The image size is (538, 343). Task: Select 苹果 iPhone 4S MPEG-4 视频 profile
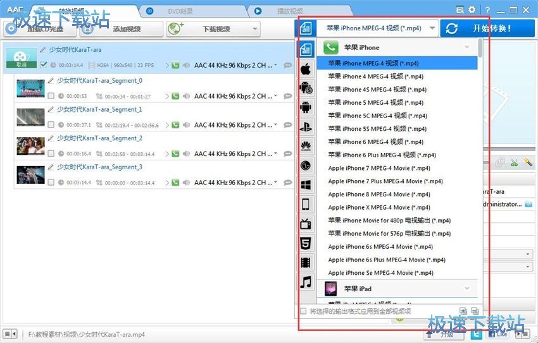pyautogui.click(x=397, y=89)
